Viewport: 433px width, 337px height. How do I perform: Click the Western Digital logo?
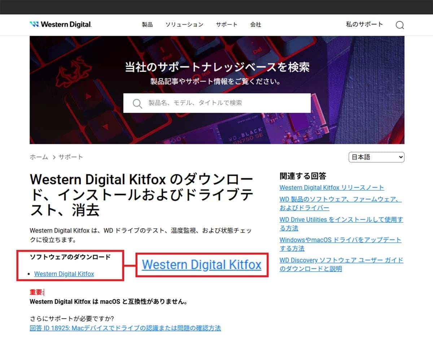[61, 25]
